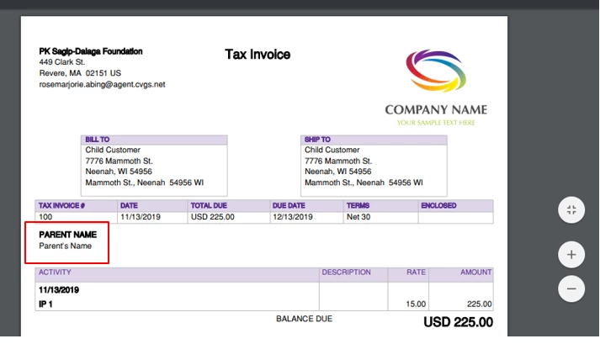Zoom out with the minus button
This screenshot has height=344, width=600.
pyautogui.click(x=571, y=288)
